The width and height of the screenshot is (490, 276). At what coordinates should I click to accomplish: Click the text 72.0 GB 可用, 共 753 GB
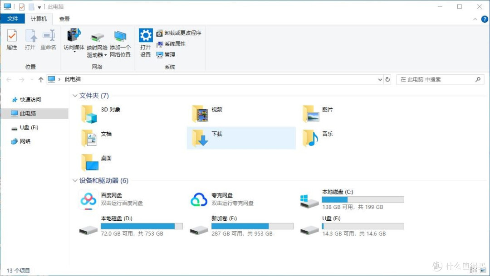pos(132,233)
